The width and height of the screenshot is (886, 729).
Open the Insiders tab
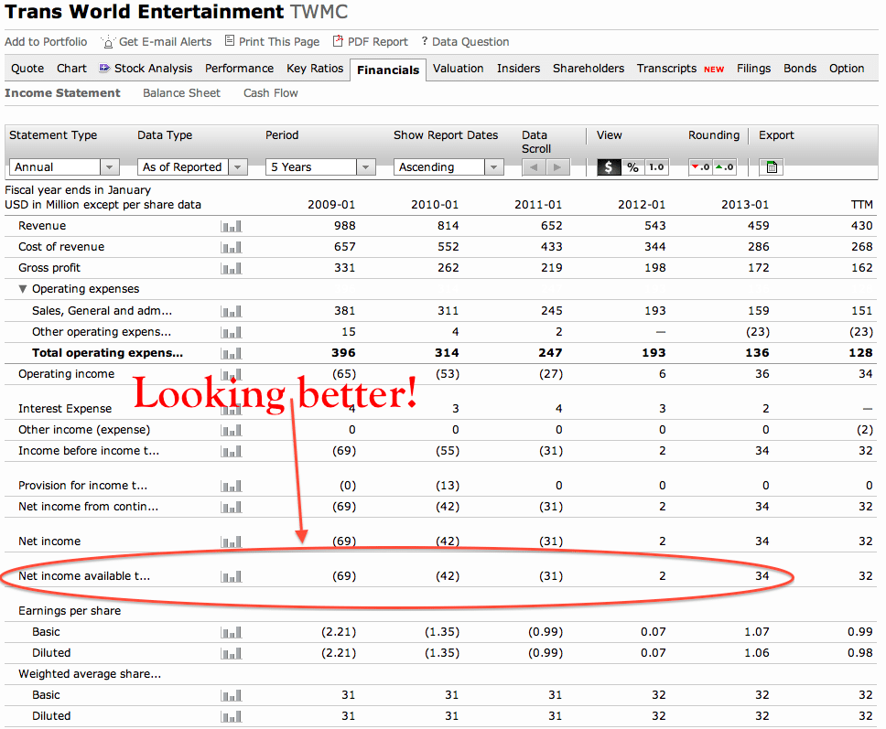click(519, 69)
